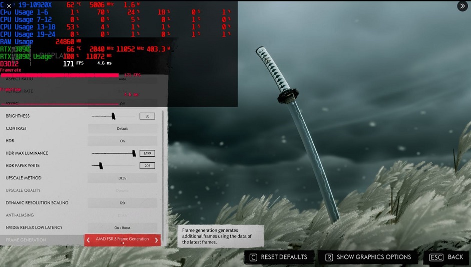Image resolution: width=471 pixels, height=267 pixels.
Task: Click the HDR Paper White slider handle
Action: (101, 166)
